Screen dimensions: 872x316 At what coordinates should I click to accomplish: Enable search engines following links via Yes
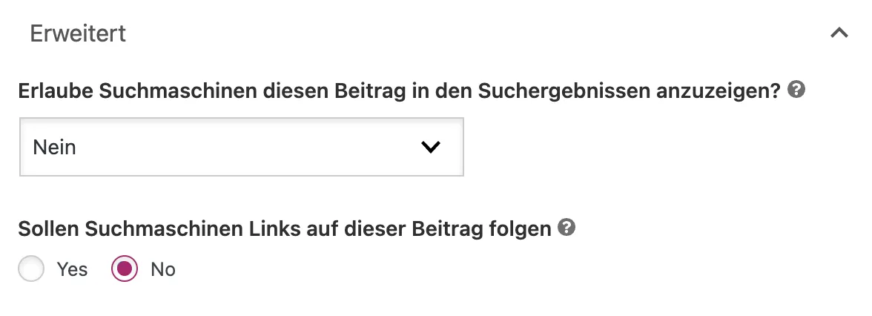[31, 269]
